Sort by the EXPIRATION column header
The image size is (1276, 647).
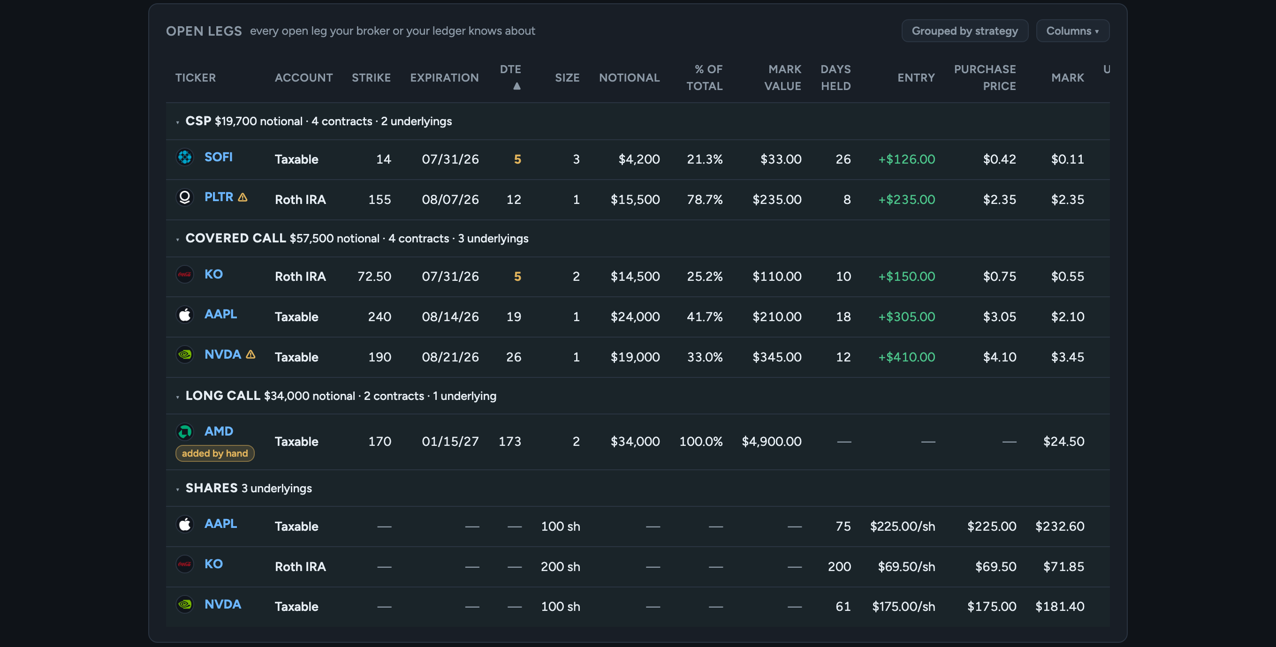(x=444, y=78)
